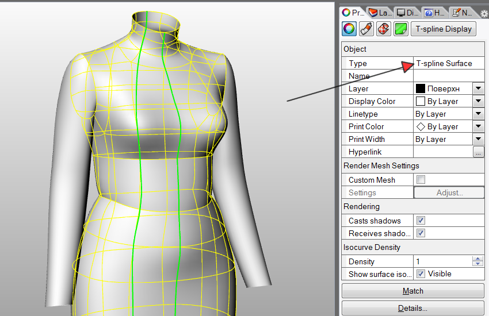
Task: Click the T-spline Display button
Action: (444, 29)
